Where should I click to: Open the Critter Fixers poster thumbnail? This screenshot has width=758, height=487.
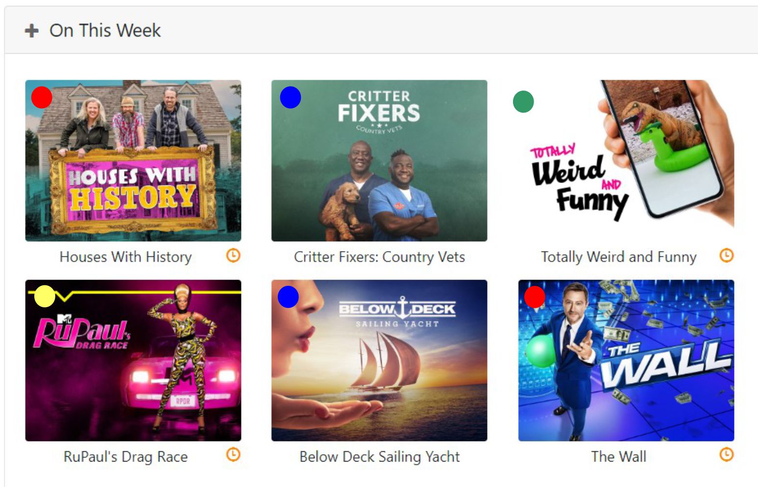(379, 161)
